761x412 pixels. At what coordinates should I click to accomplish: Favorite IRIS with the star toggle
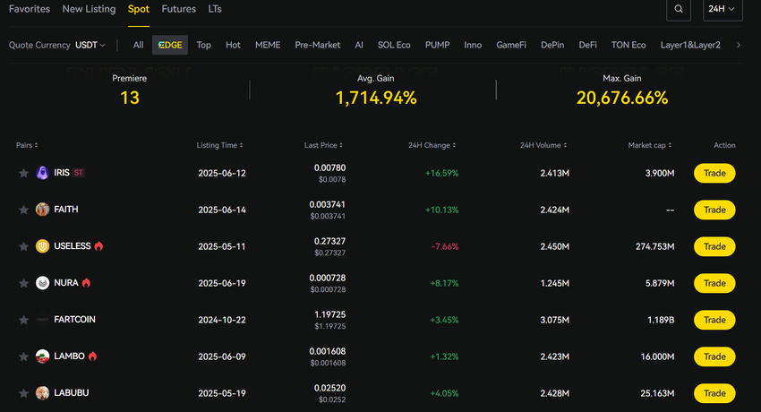click(23, 173)
